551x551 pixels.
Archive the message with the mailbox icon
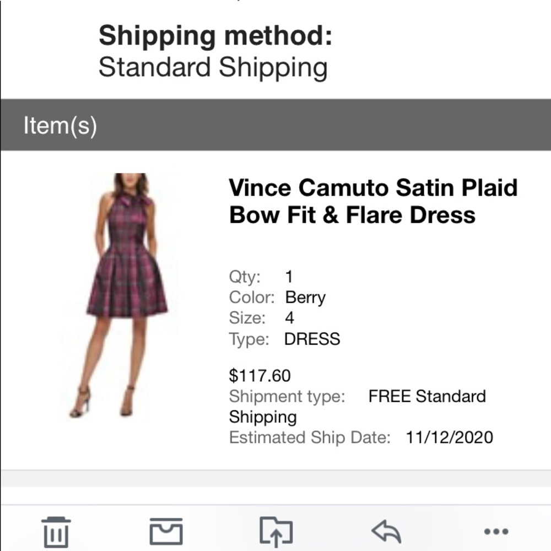[166, 531]
